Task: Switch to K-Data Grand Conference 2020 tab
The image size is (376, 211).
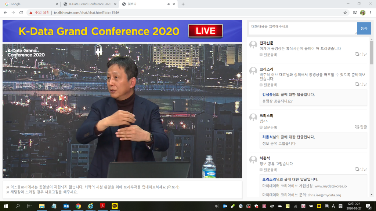Action: (x=90, y=4)
